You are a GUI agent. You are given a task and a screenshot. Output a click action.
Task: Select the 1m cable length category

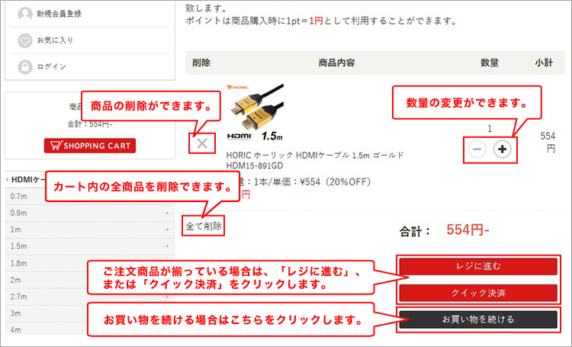(x=90, y=230)
